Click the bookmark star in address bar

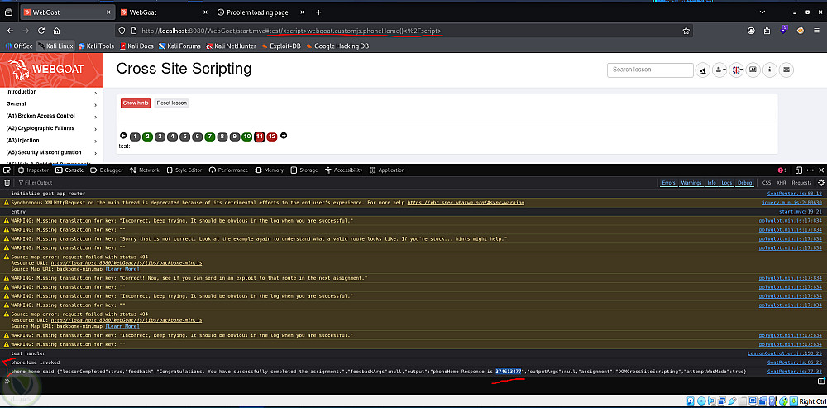tap(686, 31)
